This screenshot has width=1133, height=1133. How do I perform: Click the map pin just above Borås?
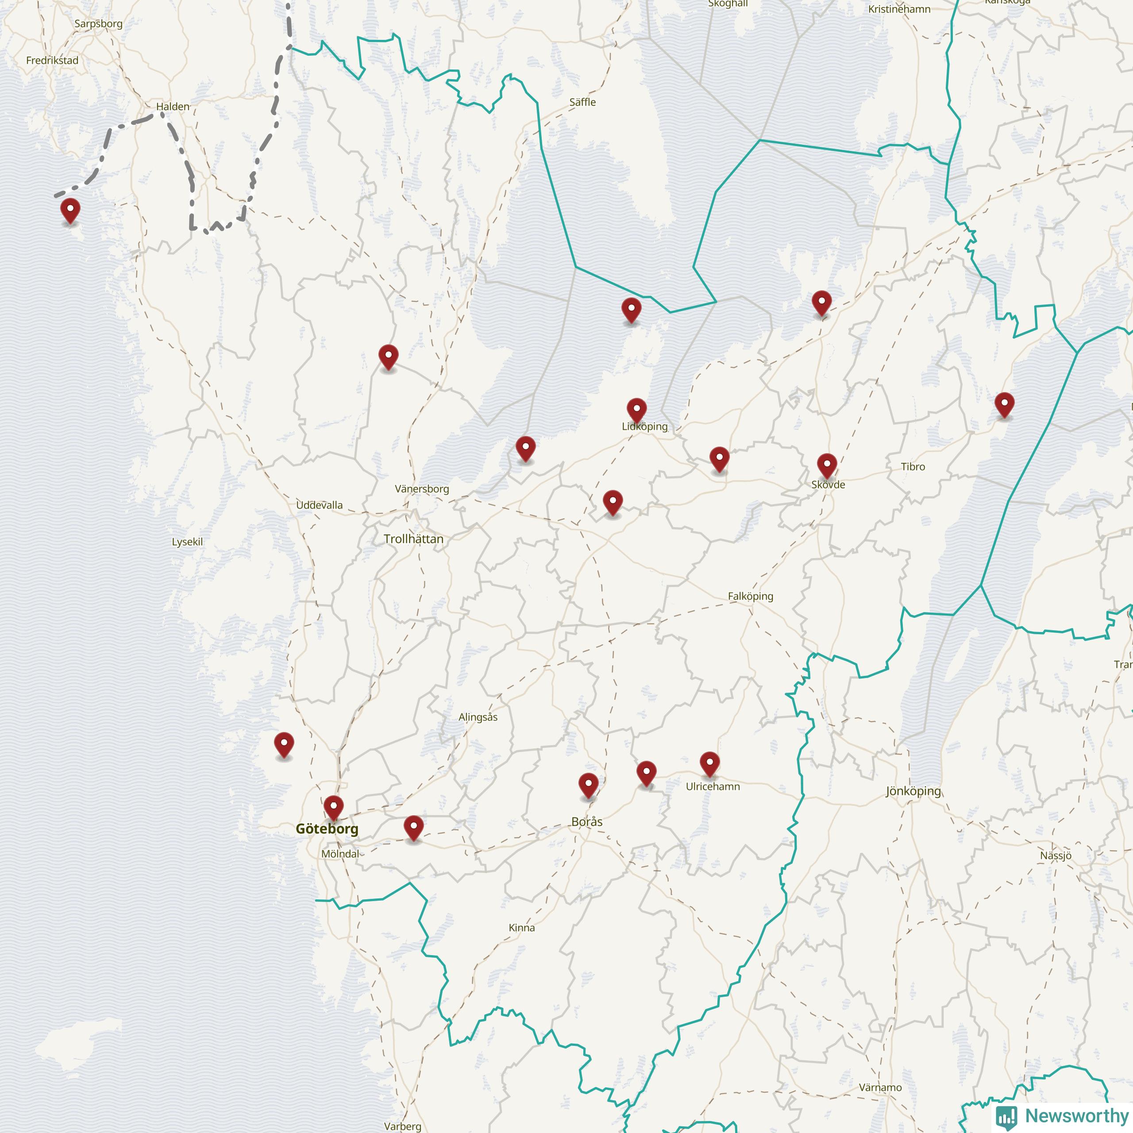pyautogui.click(x=588, y=785)
